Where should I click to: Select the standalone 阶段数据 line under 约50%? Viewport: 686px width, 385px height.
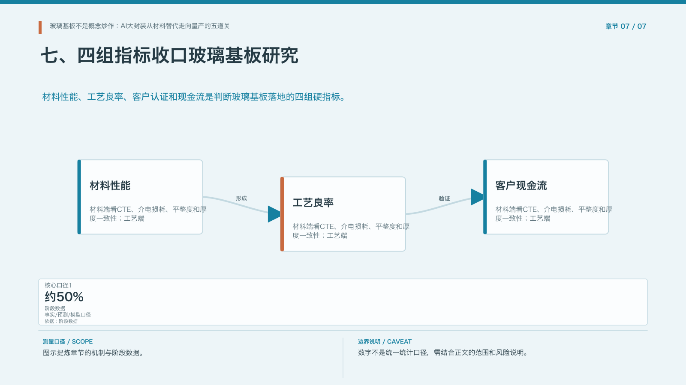pyautogui.click(x=55, y=308)
